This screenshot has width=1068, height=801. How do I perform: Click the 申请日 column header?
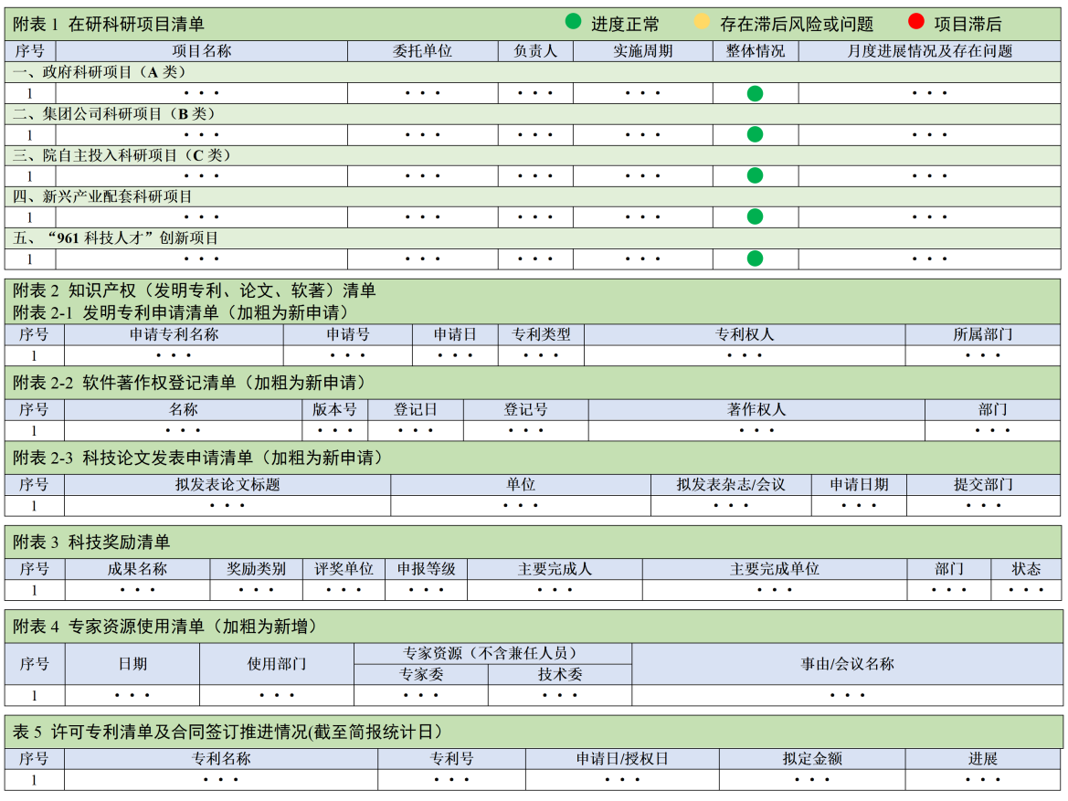pos(455,334)
